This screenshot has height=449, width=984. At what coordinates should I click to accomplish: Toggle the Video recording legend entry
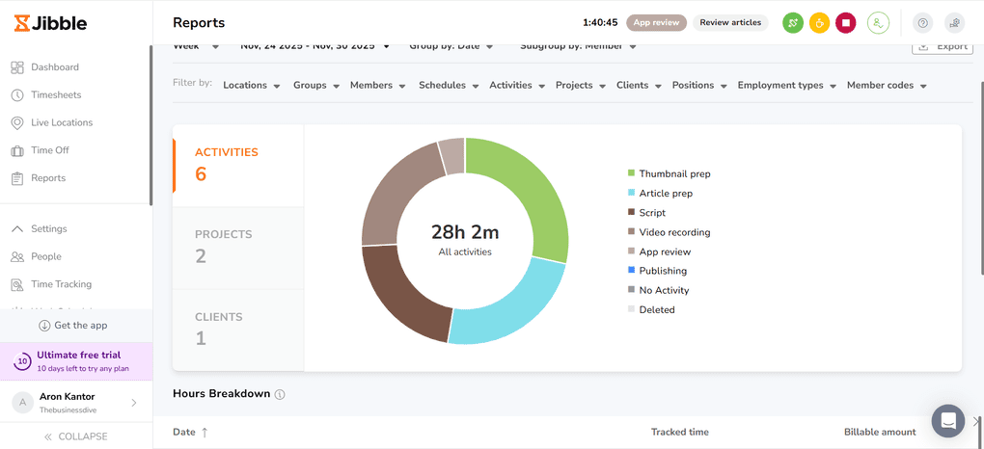coord(673,232)
